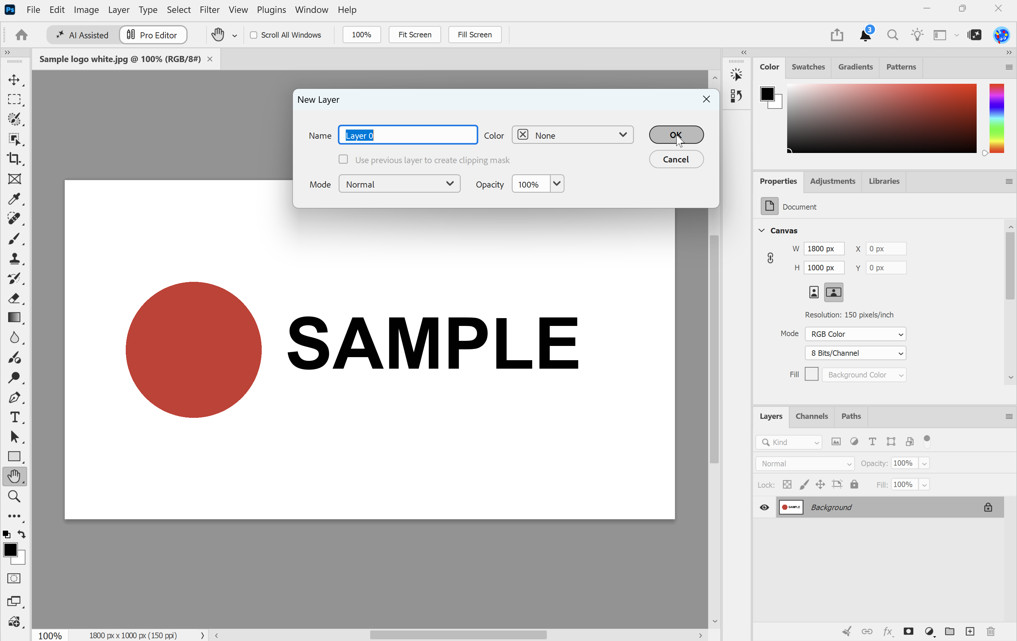Screen dimensions: 1017x641
Task: Select the Pen tool
Action: click(14, 397)
